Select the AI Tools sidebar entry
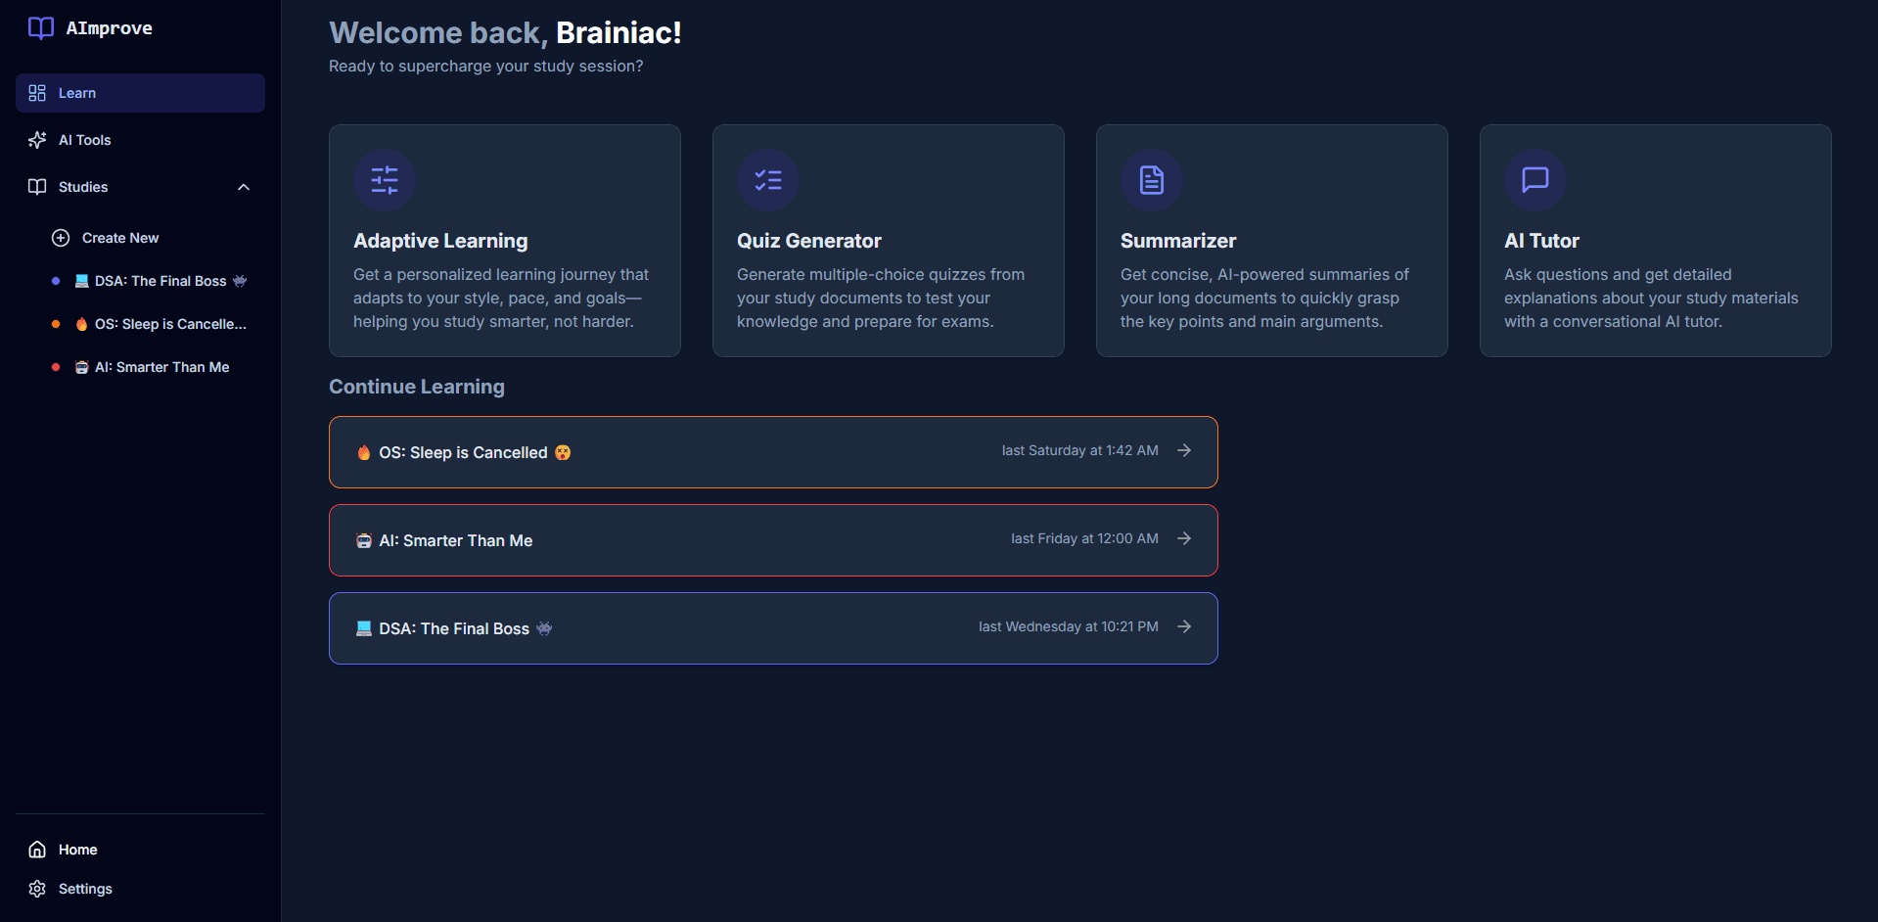The image size is (1878, 922). pyautogui.click(x=84, y=139)
